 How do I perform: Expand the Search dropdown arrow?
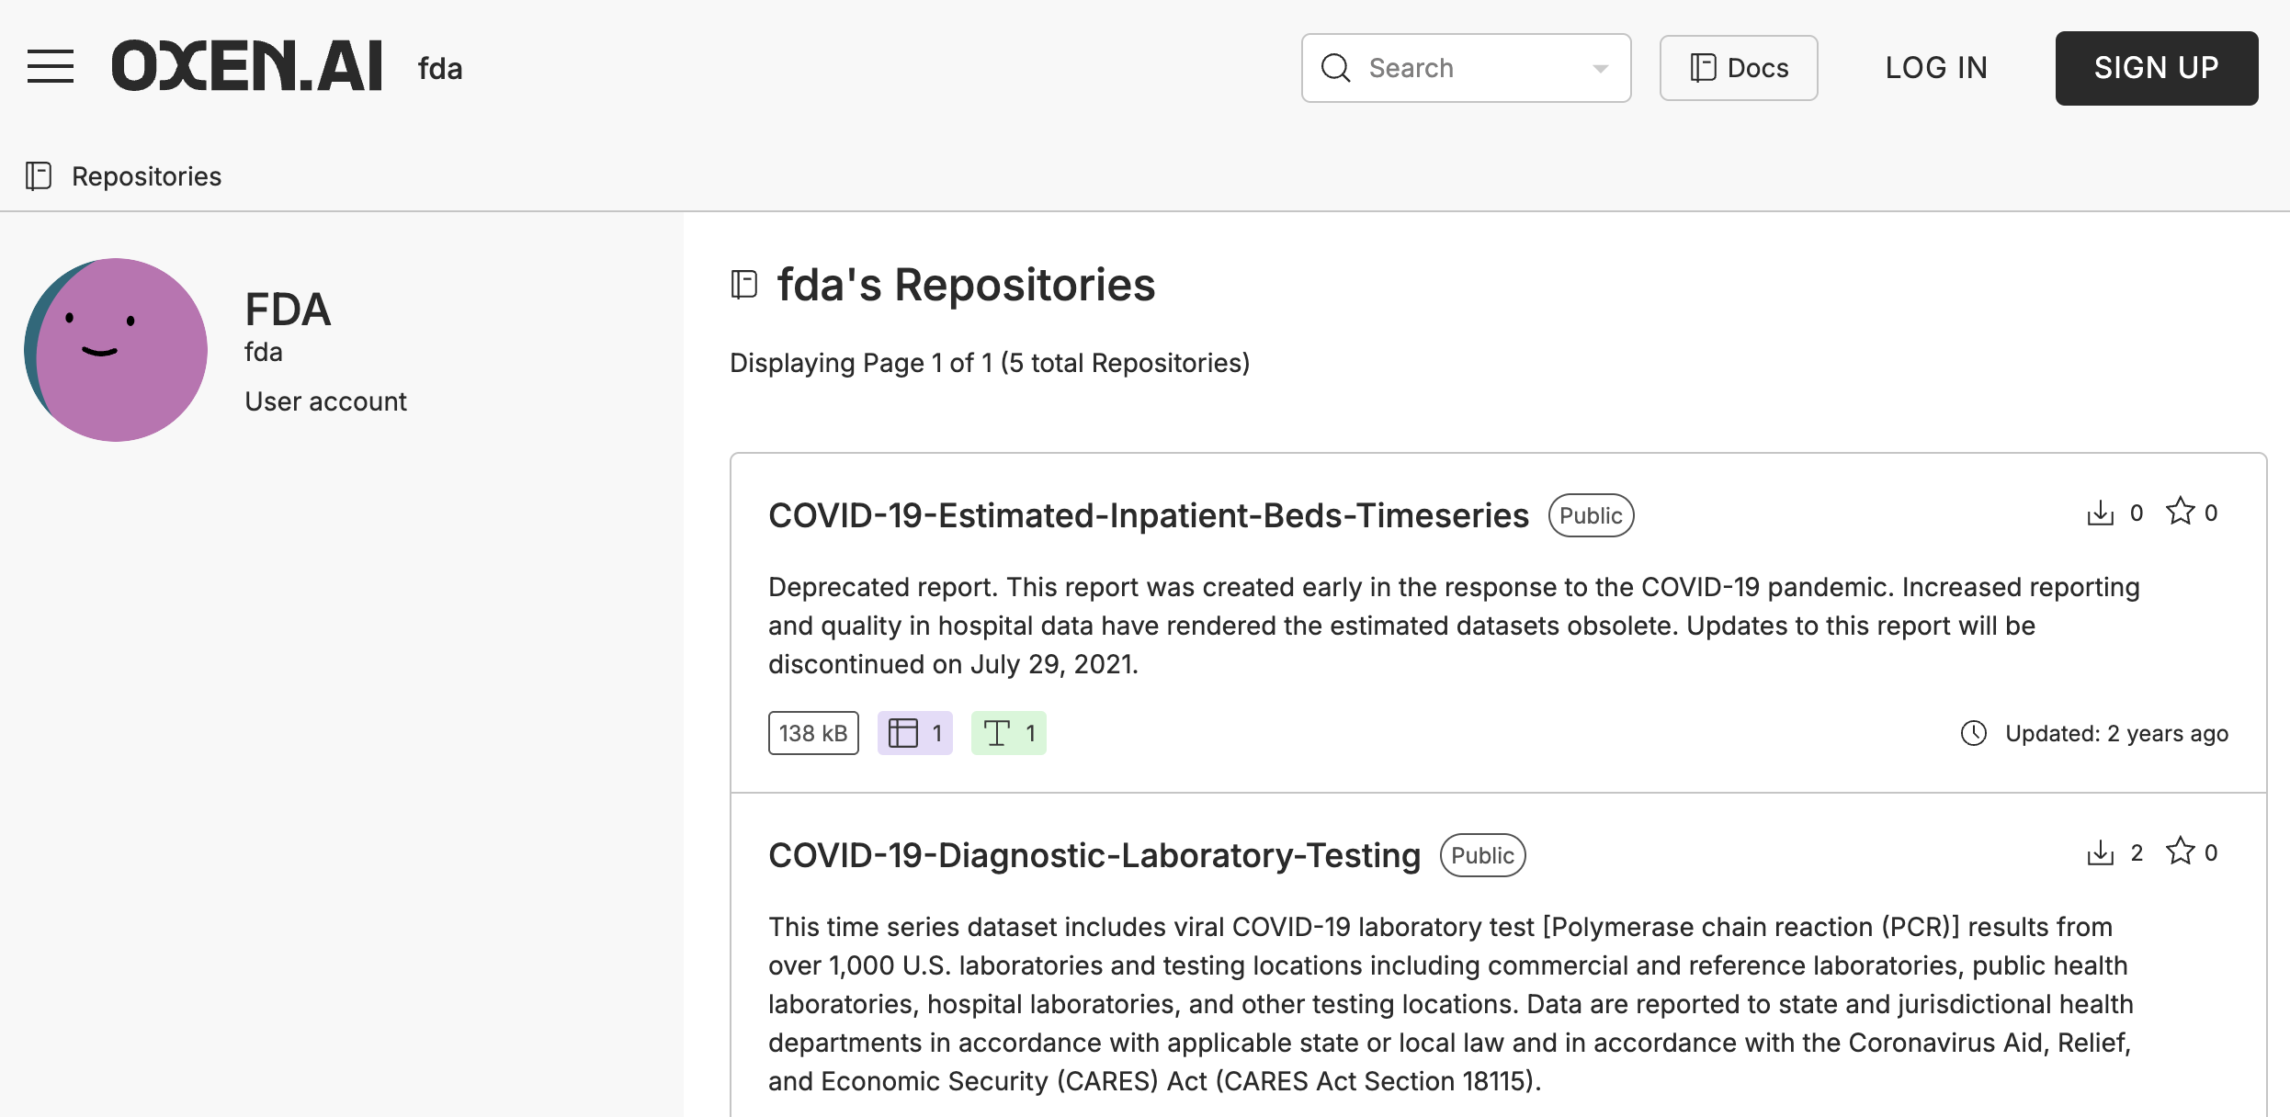1600,69
